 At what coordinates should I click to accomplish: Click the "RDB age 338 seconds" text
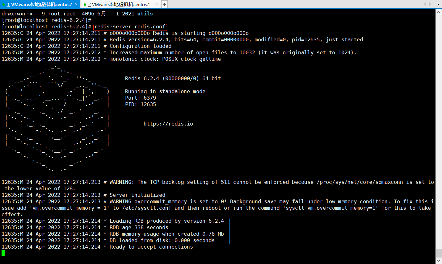139,227
